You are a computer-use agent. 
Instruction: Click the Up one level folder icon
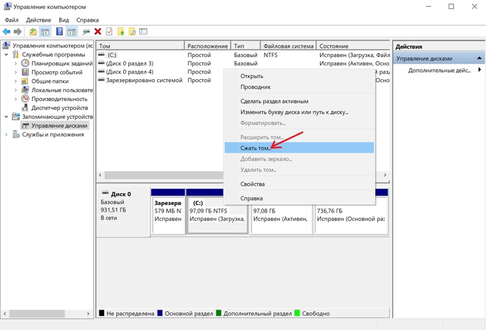33,32
